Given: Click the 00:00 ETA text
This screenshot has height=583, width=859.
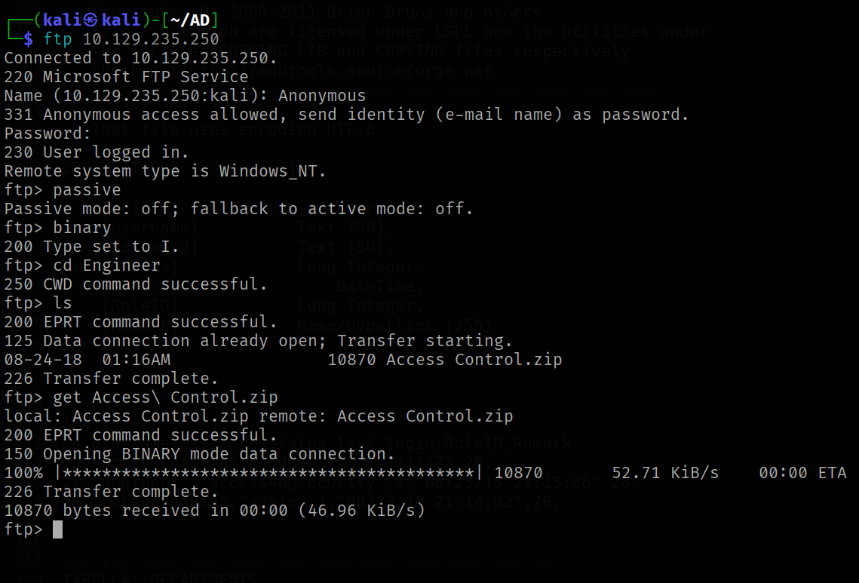Looking at the screenshot, I should point(802,472).
